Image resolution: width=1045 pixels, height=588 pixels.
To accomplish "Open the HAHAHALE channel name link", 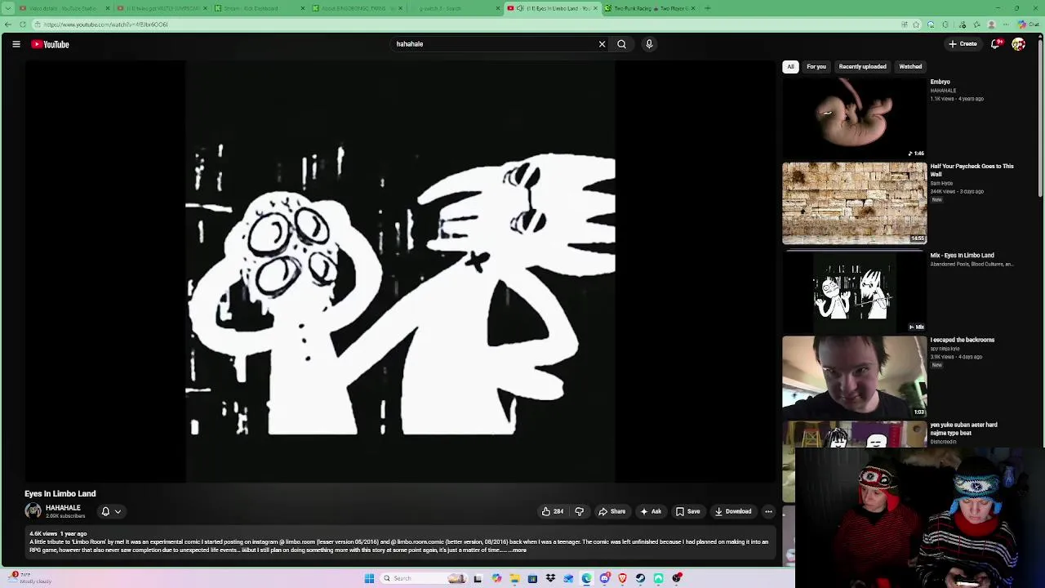I will coord(63,508).
